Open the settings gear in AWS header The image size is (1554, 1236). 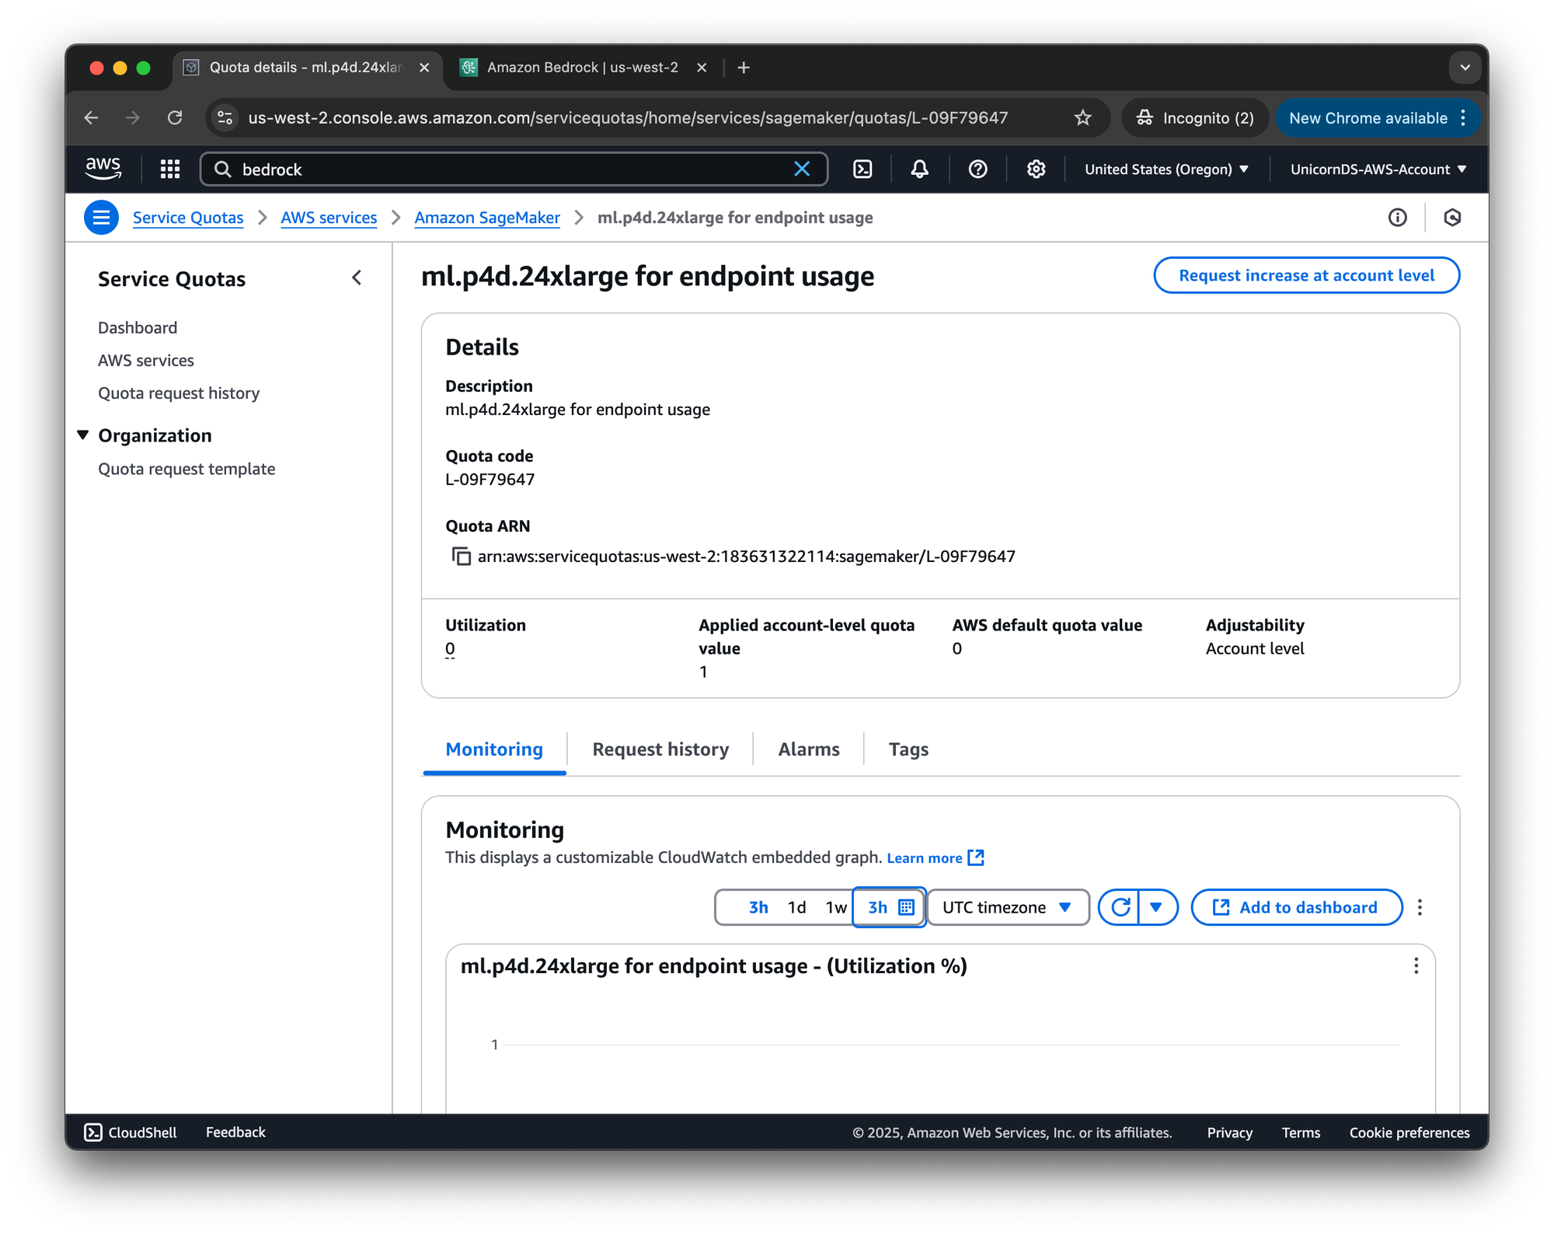point(1036,169)
